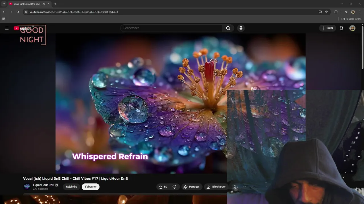The height and width of the screenshot is (204, 364).
Task: Open the Chrome extensions puzzle icon
Action: tap(336, 12)
